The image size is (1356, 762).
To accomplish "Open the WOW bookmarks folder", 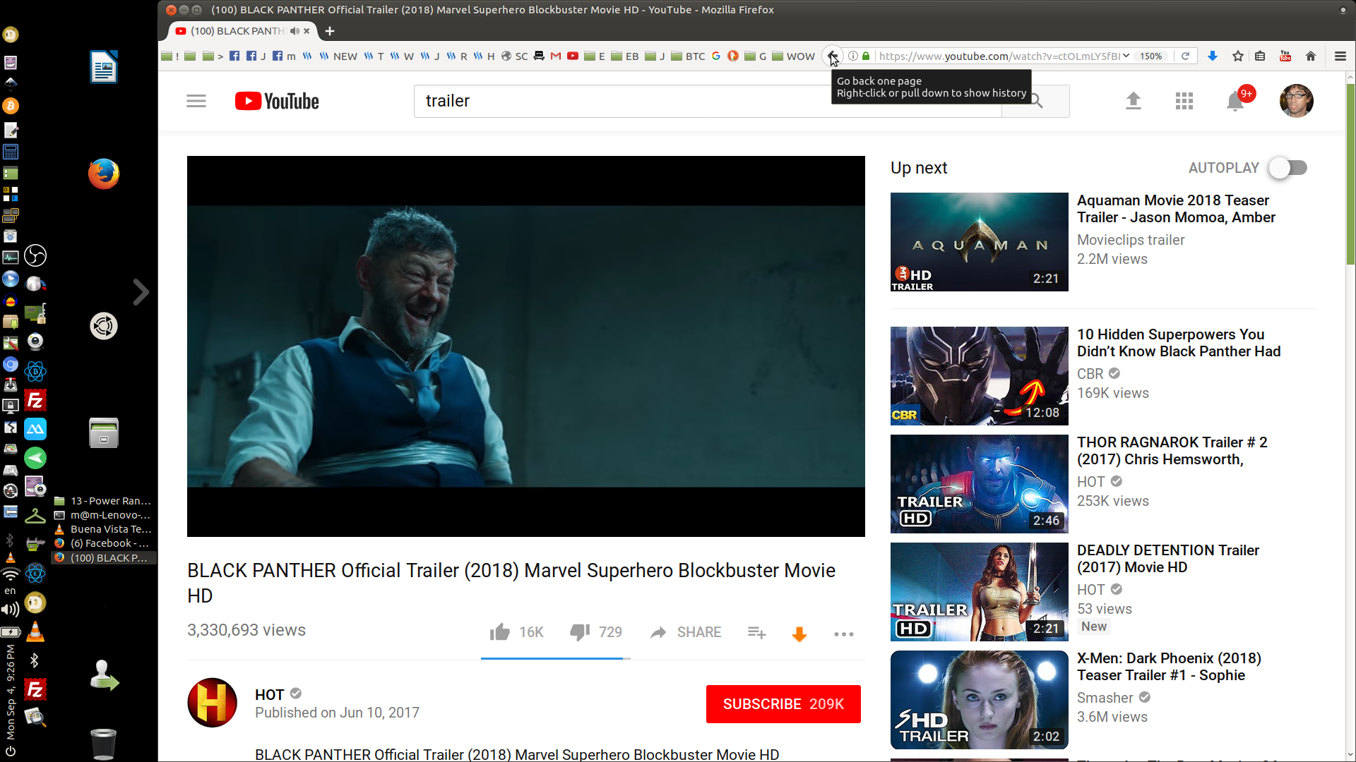I will click(x=793, y=56).
